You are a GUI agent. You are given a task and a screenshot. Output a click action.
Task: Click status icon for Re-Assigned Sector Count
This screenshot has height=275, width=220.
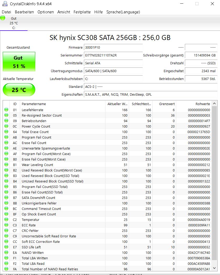coord(6,115)
